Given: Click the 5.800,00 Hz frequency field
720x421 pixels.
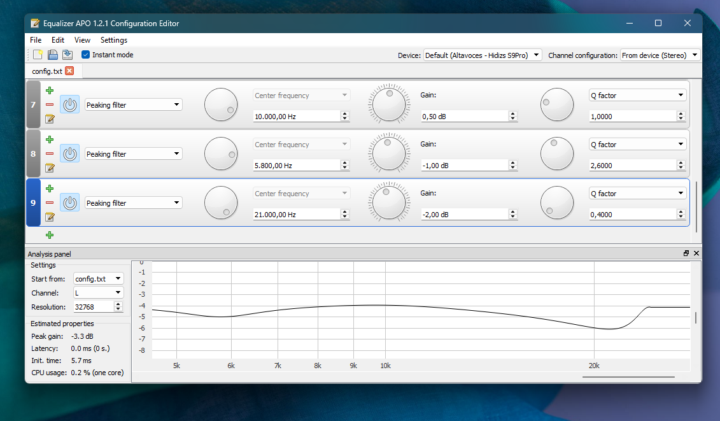Looking at the screenshot, I should (x=297, y=166).
